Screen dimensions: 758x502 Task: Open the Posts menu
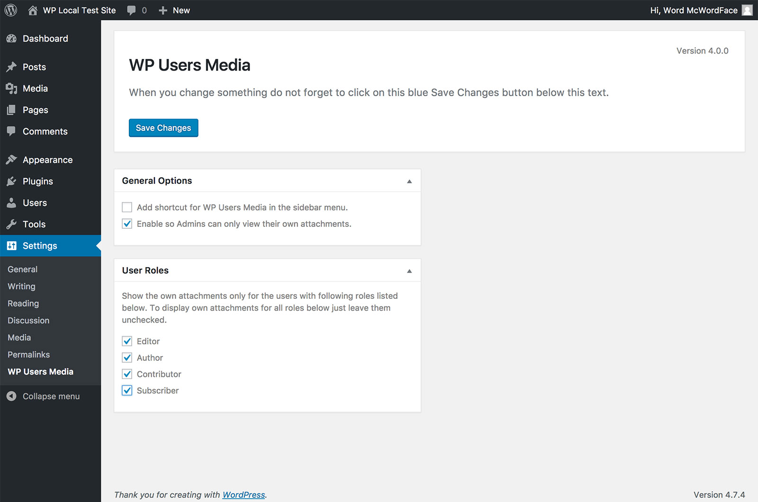(34, 67)
